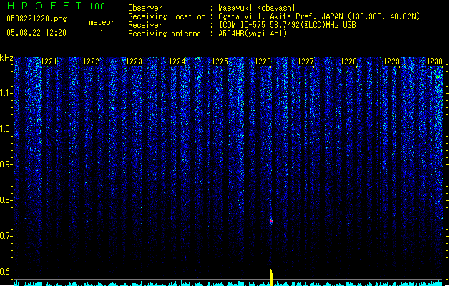Click the cyan signal-level trace at bottom
This screenshot has width=450, height=286.
(x=228, y=284)
